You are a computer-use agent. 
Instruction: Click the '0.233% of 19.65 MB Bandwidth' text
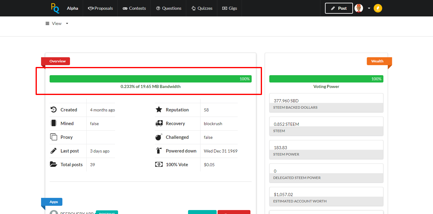coord(151,86)
